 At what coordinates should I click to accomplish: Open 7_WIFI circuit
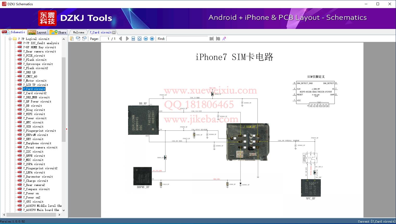pyautogui.click(x=34, y=114)
